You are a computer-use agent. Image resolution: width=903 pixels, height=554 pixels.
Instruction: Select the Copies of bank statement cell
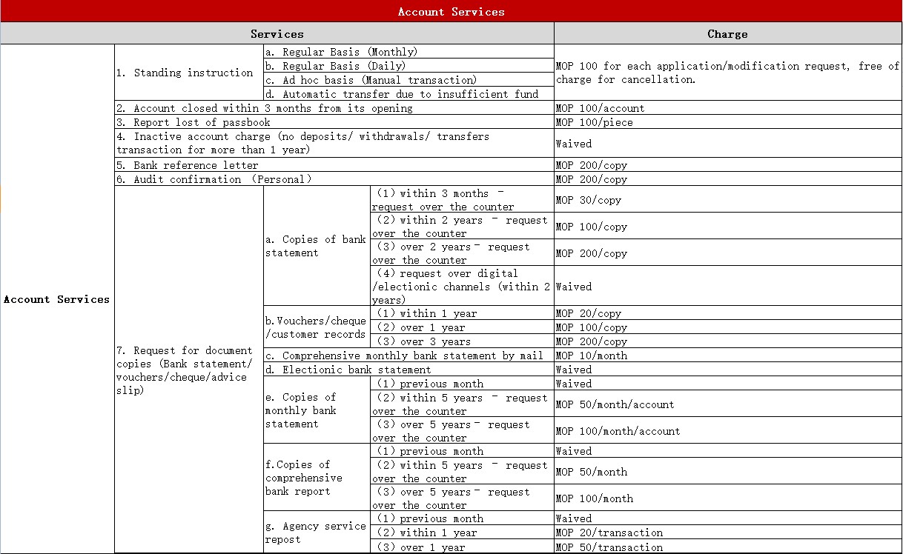316,246
